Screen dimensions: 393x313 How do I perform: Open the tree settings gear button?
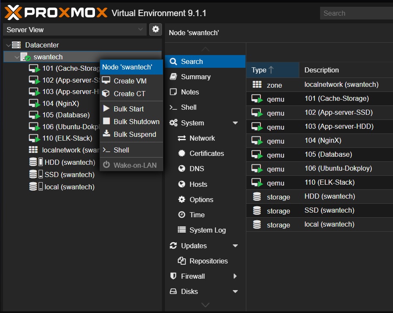tap(156, 29)
